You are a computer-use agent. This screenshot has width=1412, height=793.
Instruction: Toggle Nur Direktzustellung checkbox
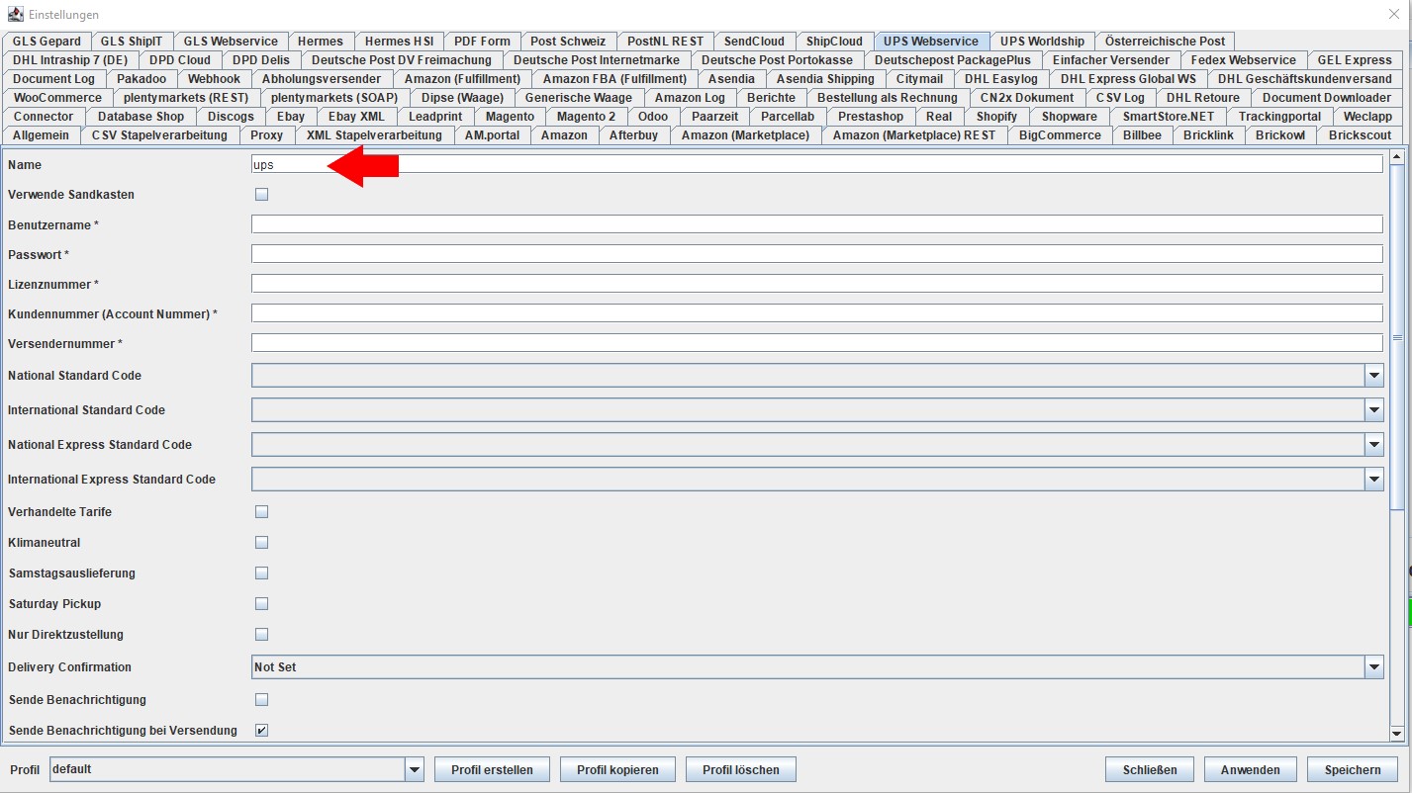pos(262,634)
